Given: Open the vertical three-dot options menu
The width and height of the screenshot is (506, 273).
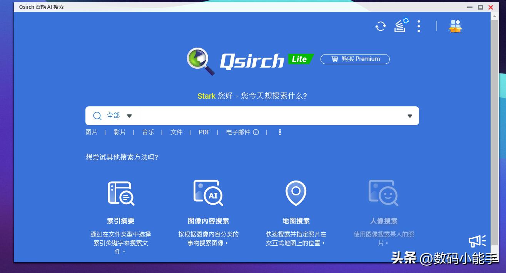Looking at the screenshot, I should coord(419,26).
